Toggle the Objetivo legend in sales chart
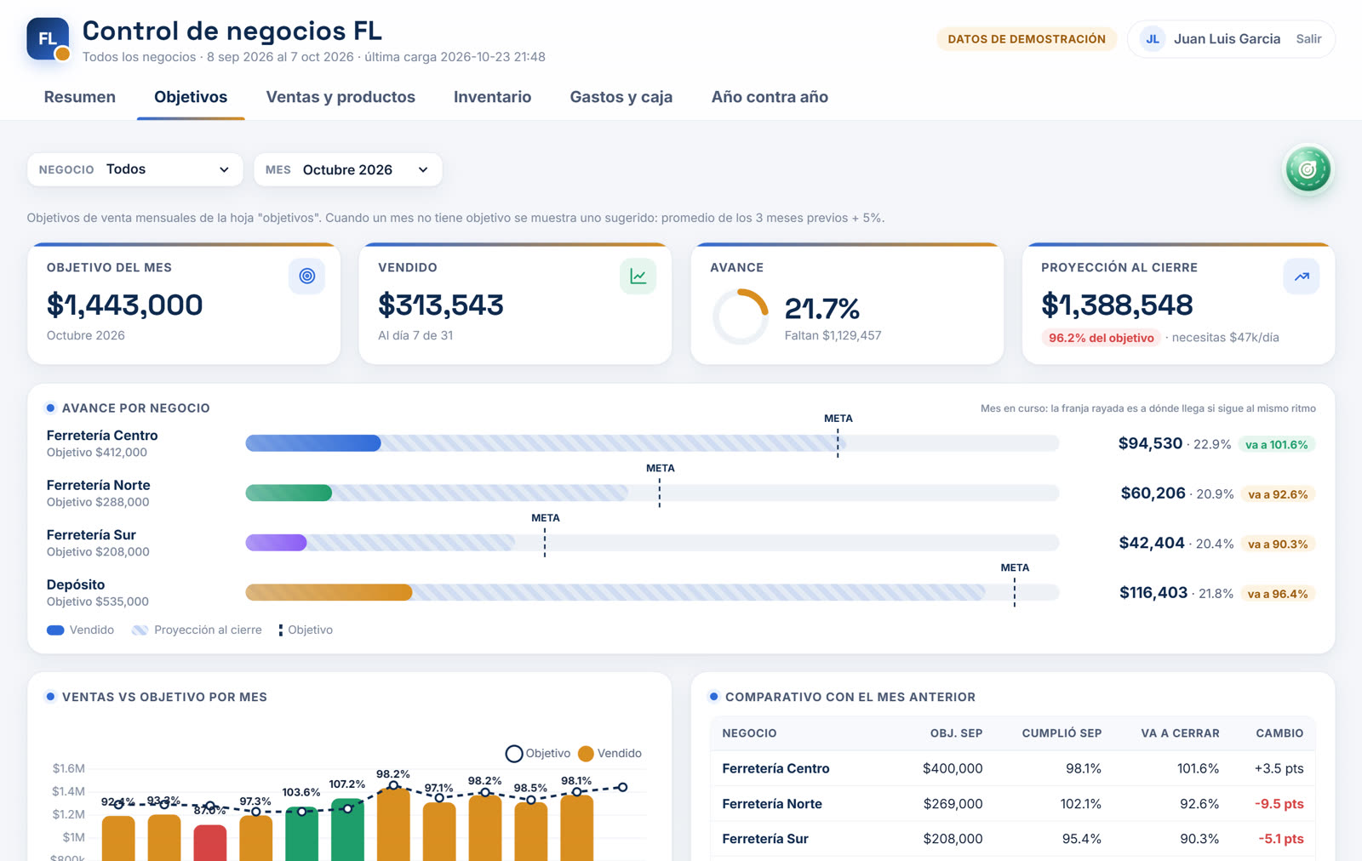The height and width of the screenshot is (861, 1362). click(538, 754)
